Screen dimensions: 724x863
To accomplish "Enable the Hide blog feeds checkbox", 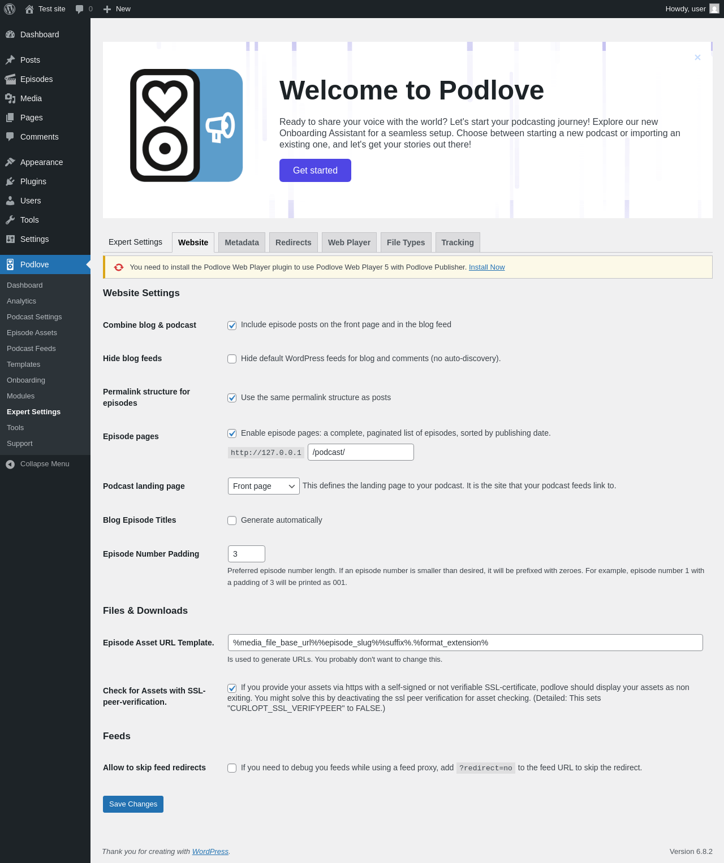I will pyautogui.click(x=232, y=359).
